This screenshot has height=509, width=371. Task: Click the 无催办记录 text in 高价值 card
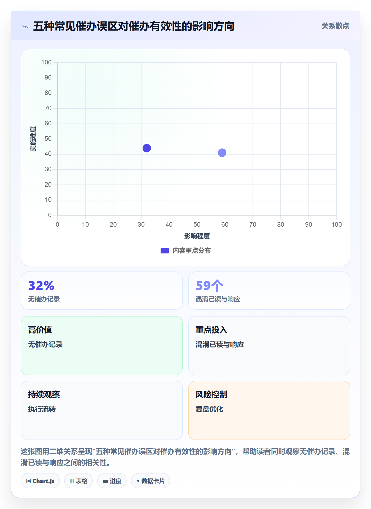pyautogui.click(x=45, y=344)
